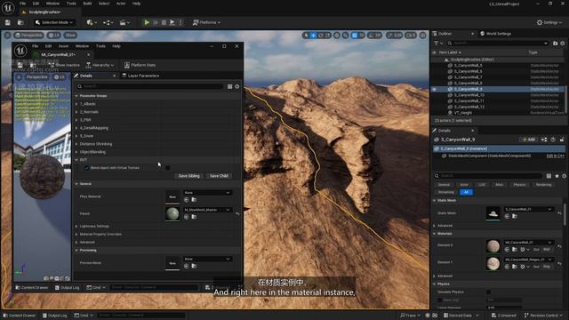Open the Asset menu in material instance window

(x=63, y=46)
